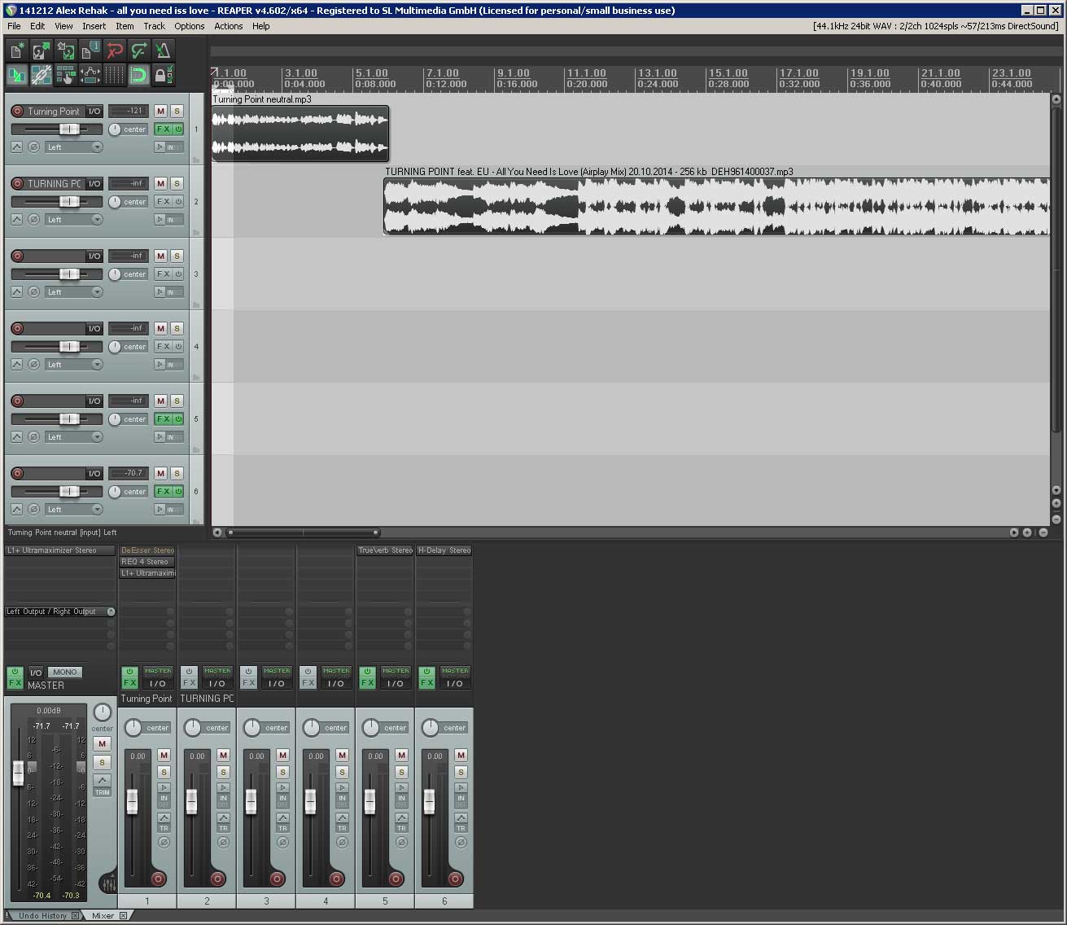
Task: Bypass FX on Turning Point track
Action: tap(178, 129)
